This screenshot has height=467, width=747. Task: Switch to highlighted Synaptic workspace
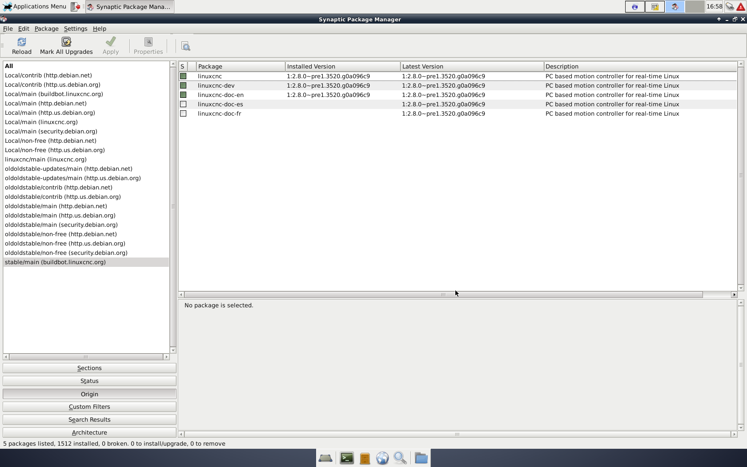point(675,7)
